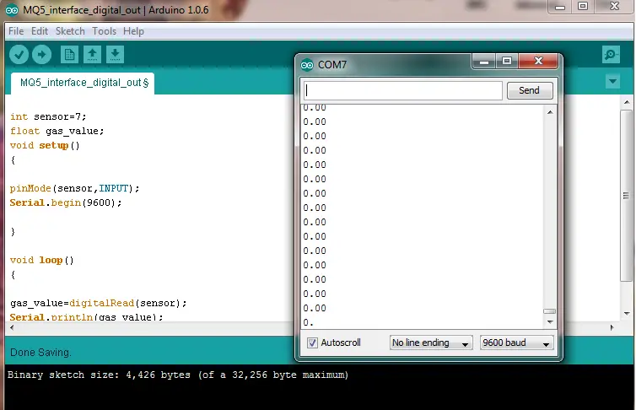The height and width of the screenshot is (410, 636).
Task: Open the Help menu
Action: (x=133, y=31)
